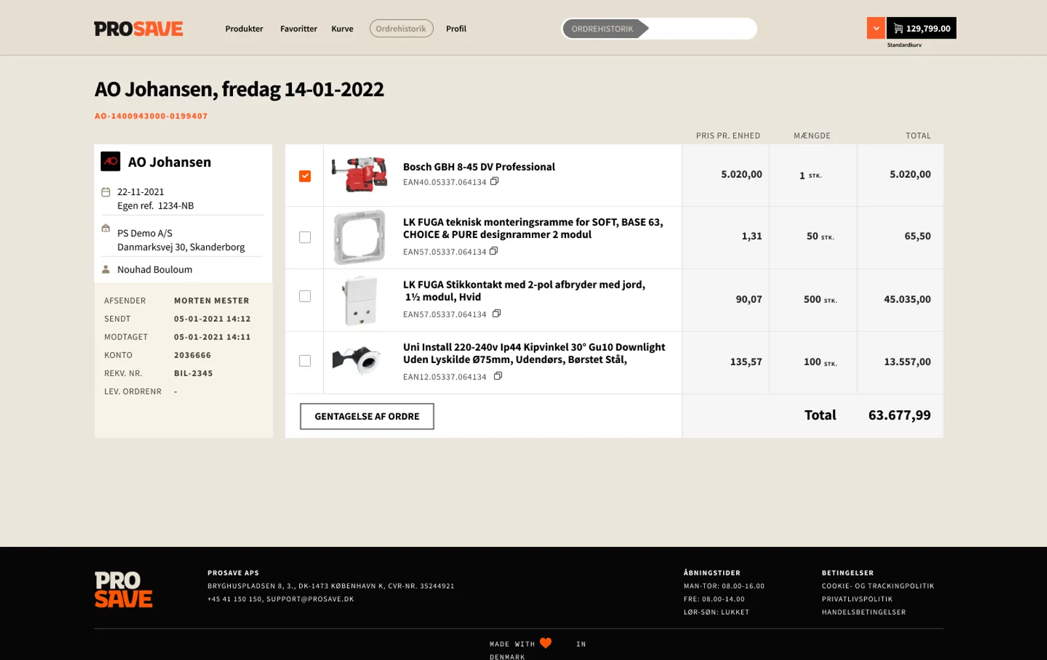
Task: Open LK FUGA socket thumbnail
Action: (361, 300)
